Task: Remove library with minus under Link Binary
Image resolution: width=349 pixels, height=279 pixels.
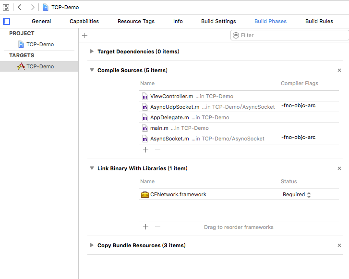Action: pos(157,227)
